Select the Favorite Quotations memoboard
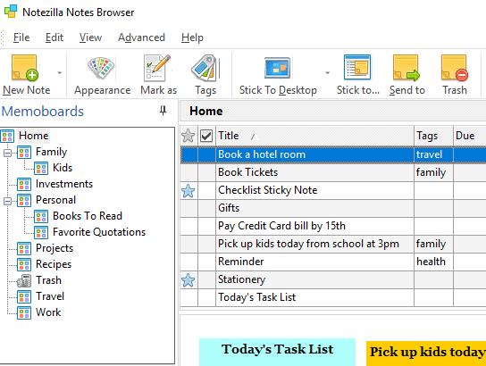Screen dimensions: 486x366 pyautogui.click(x=99, y=232)
